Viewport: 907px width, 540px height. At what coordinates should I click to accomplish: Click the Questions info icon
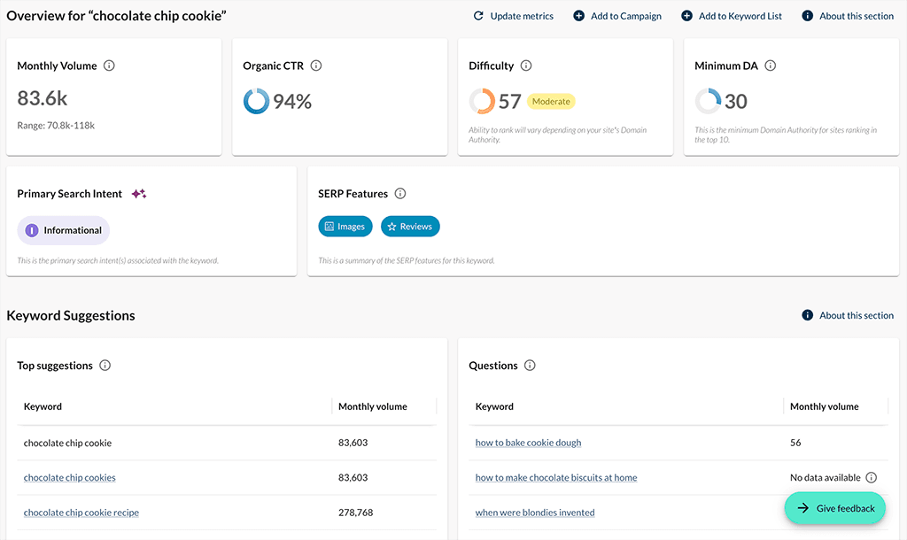[530, 366]
